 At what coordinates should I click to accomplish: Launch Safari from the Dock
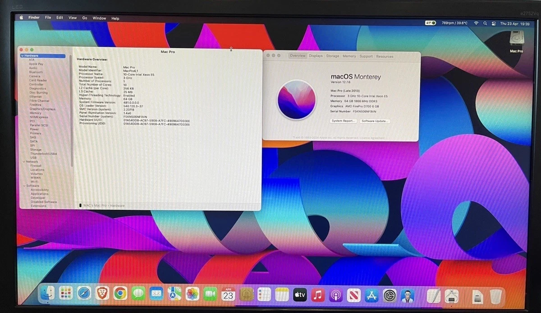click(84, 294)
